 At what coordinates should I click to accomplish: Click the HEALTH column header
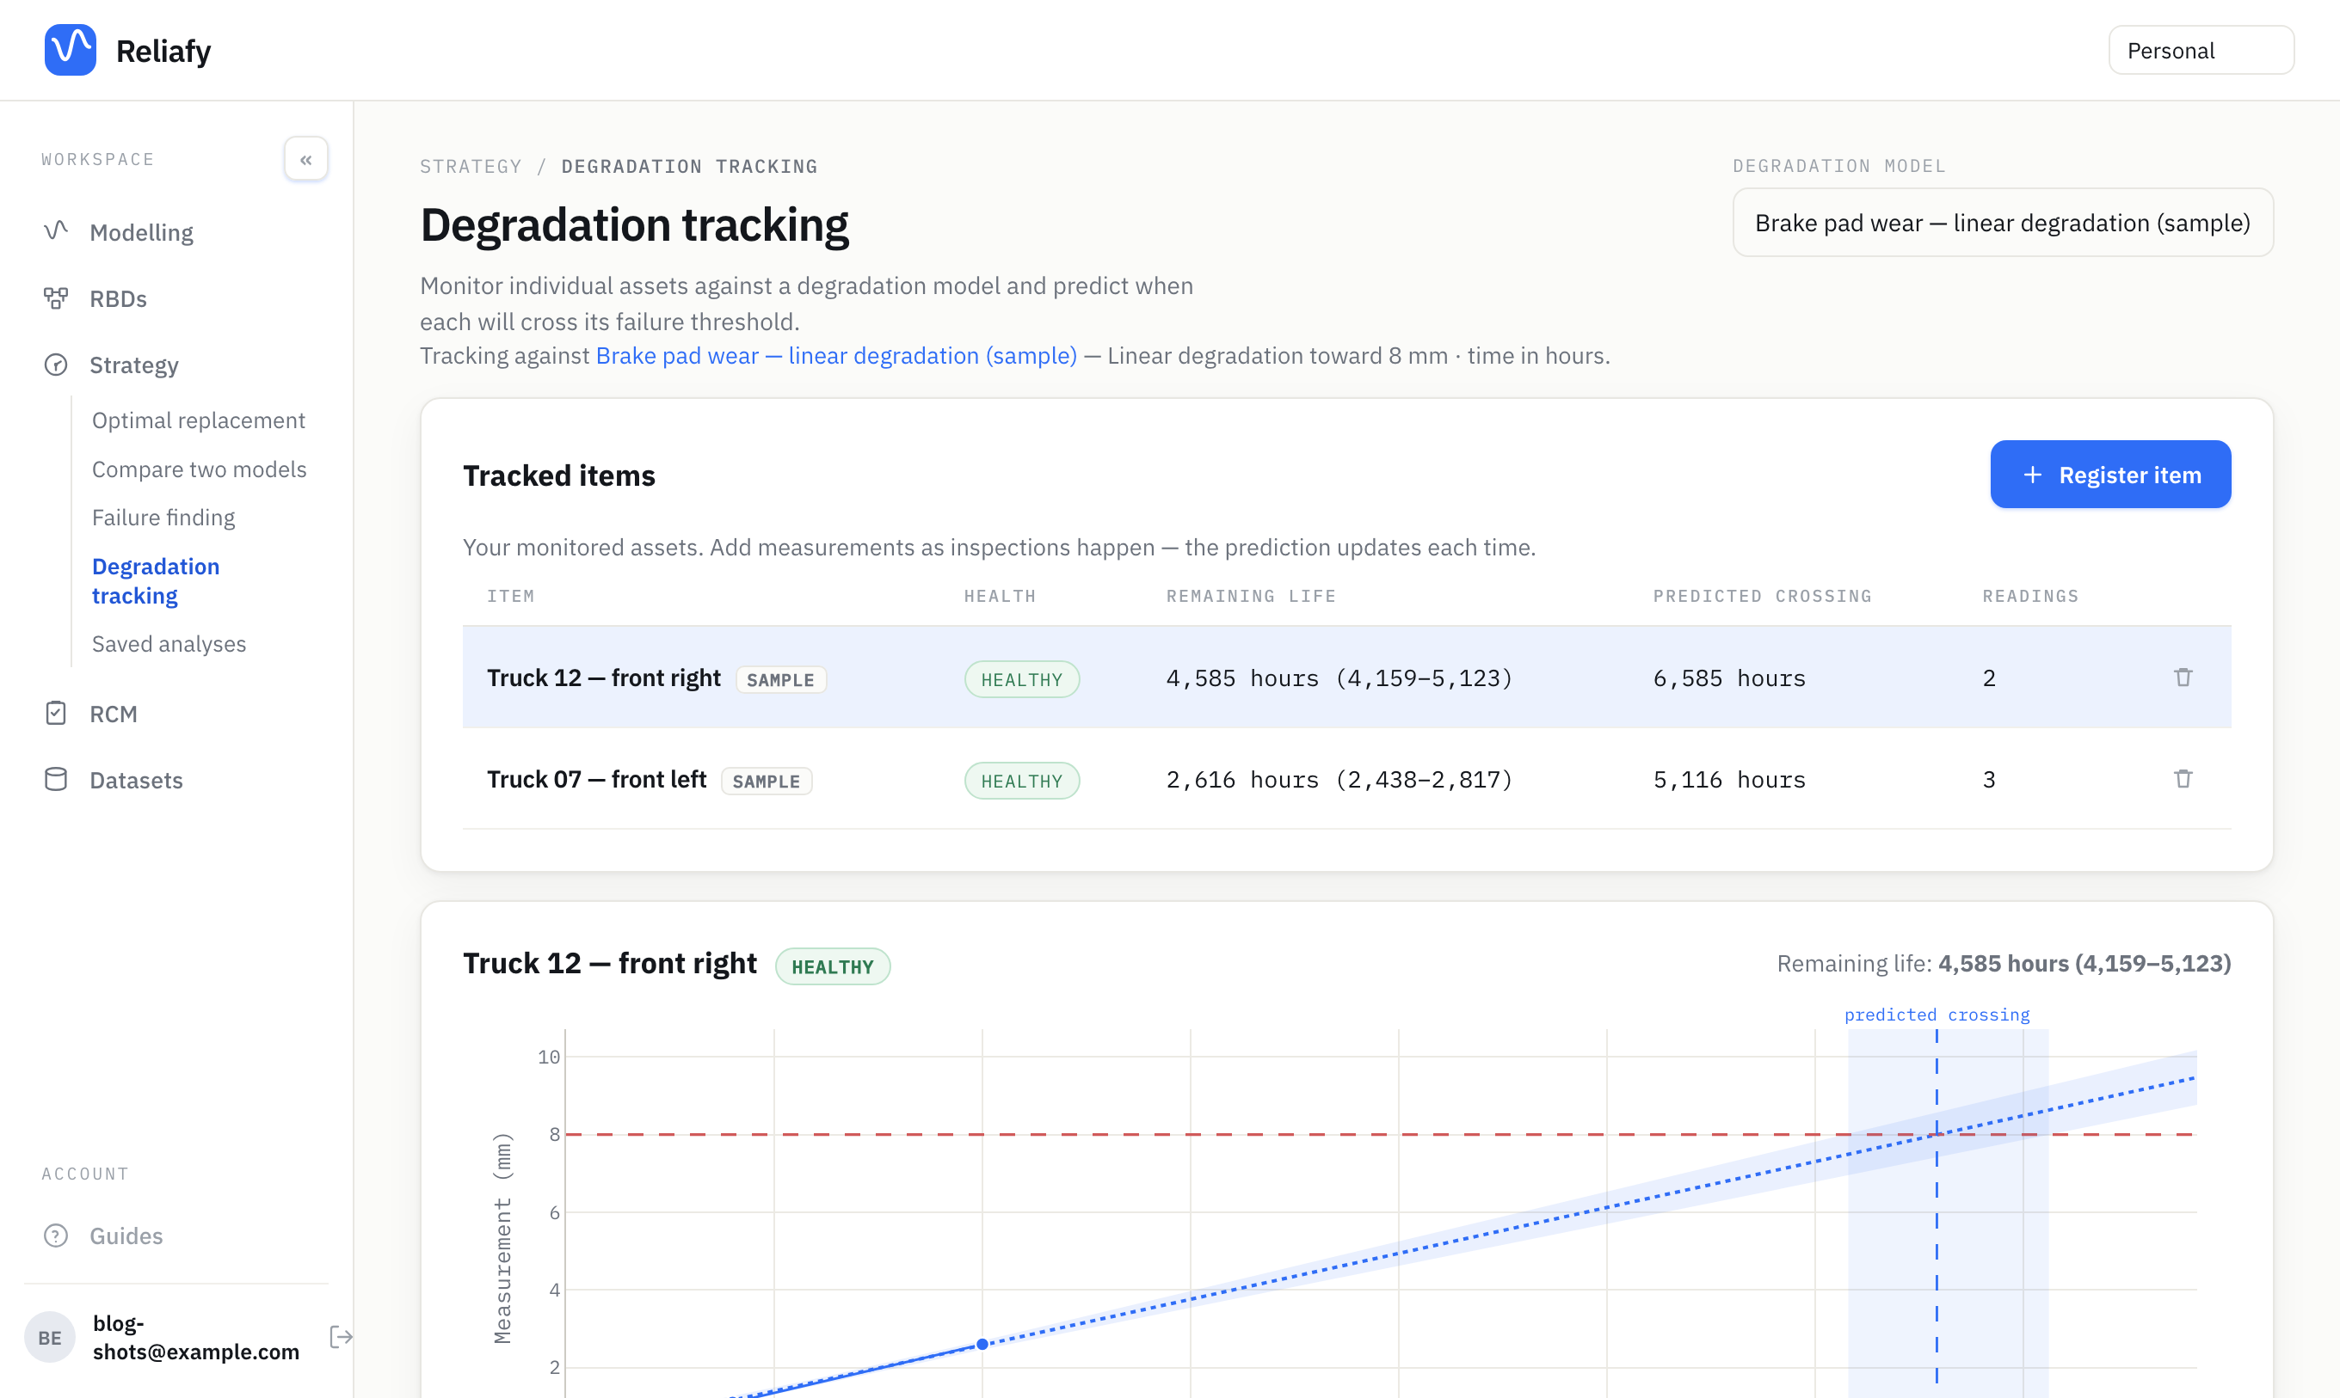(999, 597)
